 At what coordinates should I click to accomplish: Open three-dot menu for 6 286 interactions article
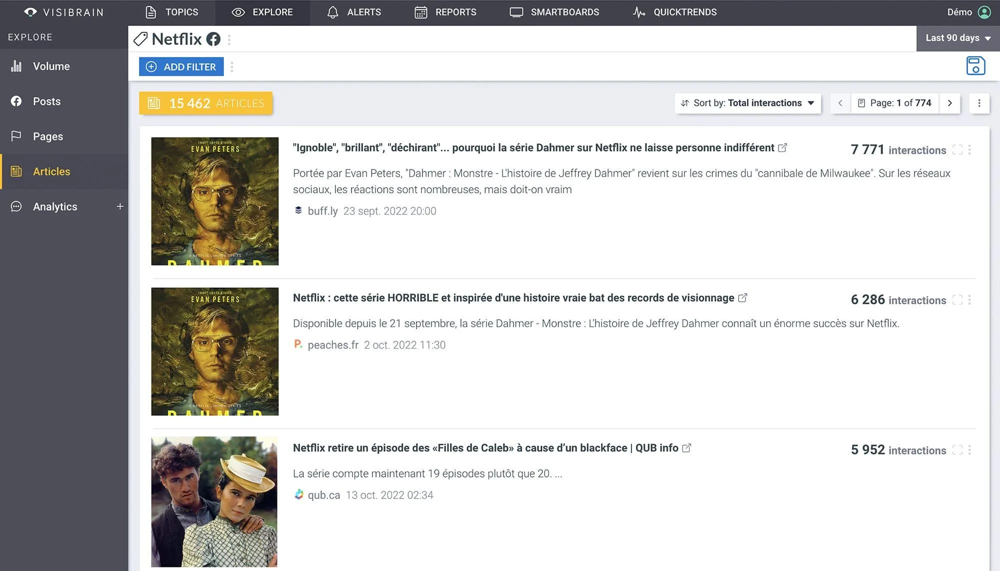pos(969,300)
